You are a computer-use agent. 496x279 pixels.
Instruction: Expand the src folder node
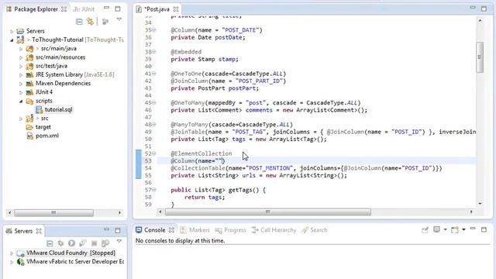21,119
